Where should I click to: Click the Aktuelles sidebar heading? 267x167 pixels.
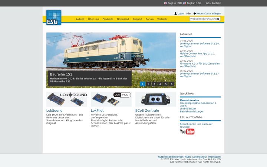(186, 34)
